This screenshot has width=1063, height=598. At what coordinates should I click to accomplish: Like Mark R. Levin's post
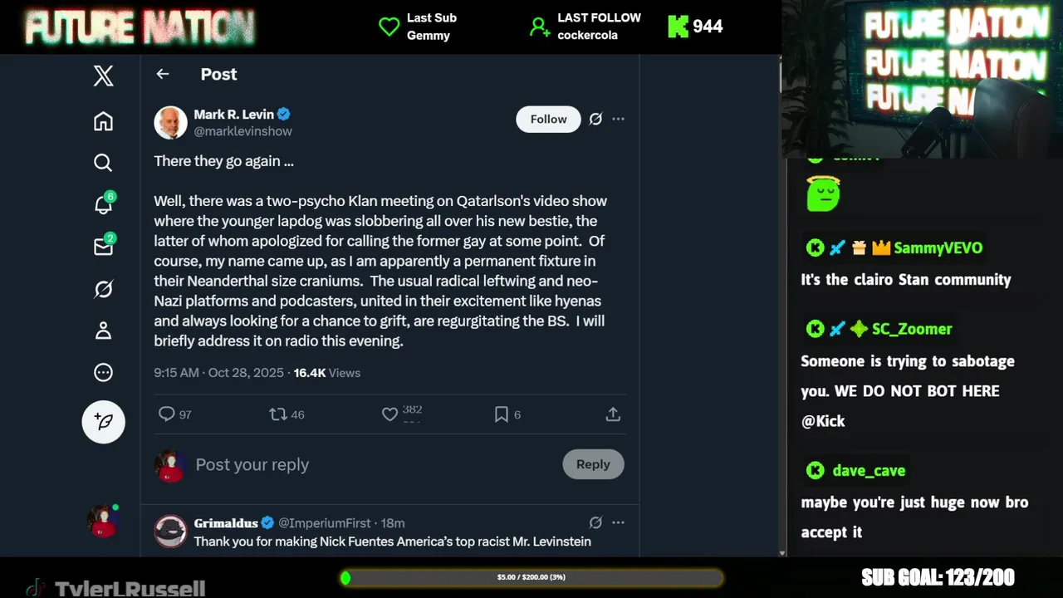point(389,414)
